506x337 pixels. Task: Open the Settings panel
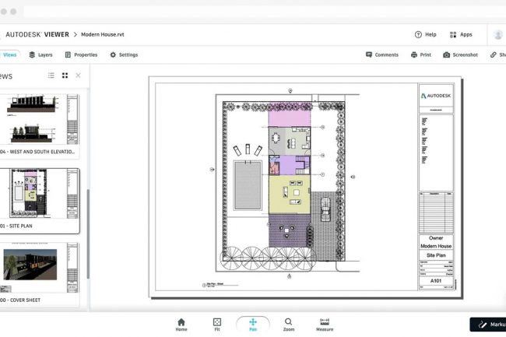pyautogui.click(x=124, y=54)
